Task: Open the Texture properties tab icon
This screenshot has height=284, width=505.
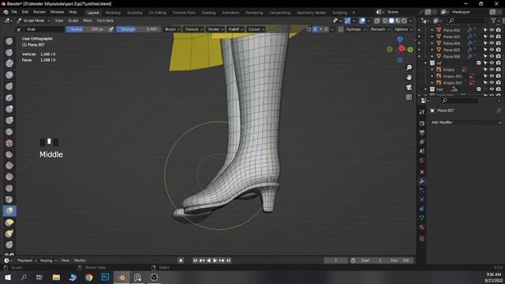Action: (x=422, y=238)
